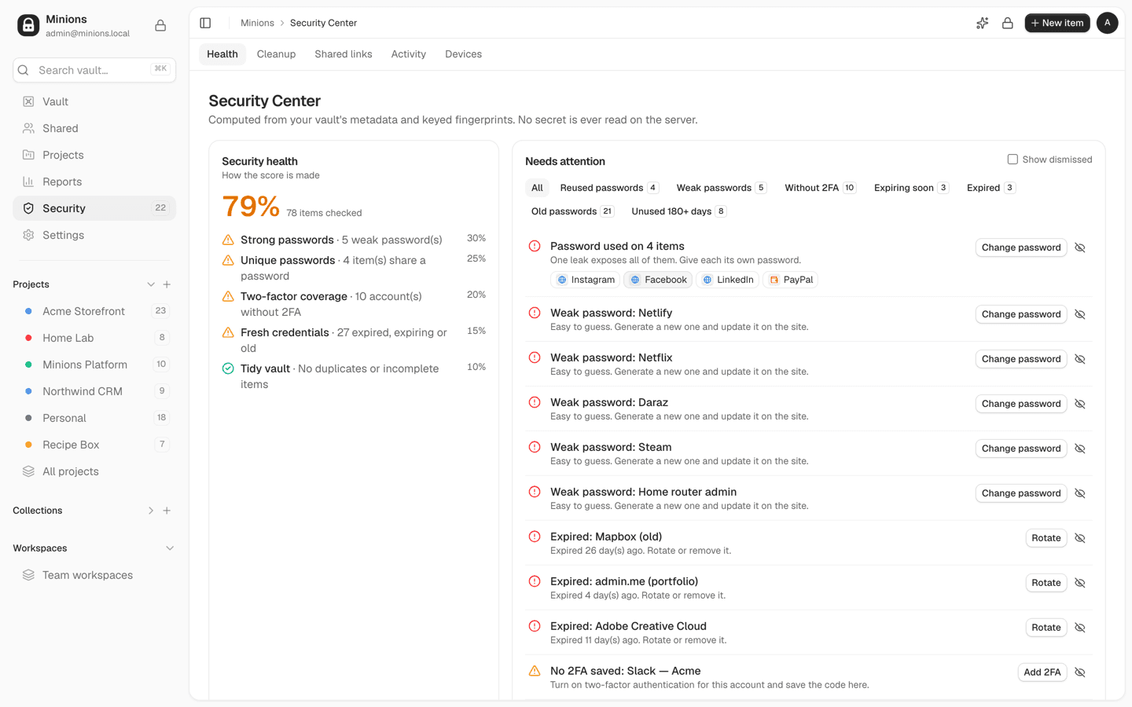Viewport: 1132px width, 707px height.
Task: Click the lock icon beside the Minions account name
Action: pyautogui.click(x=160, y=26)
